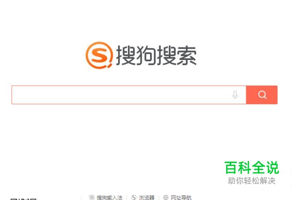Image resolution: width=301 pixels, height=200 pixels.
Task: Open the 浏览器 link
Action: [x=147, y=197]
